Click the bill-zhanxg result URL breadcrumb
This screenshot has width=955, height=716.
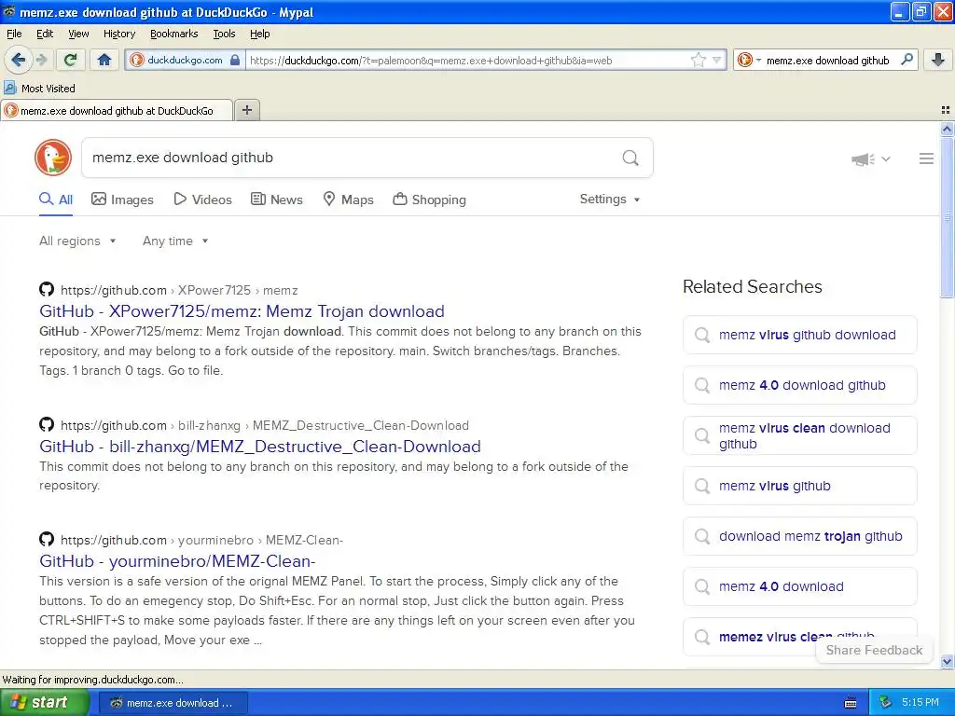(264, 425)
